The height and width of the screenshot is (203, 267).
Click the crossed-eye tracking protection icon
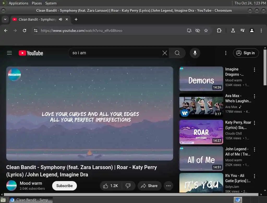coord(198,31)
